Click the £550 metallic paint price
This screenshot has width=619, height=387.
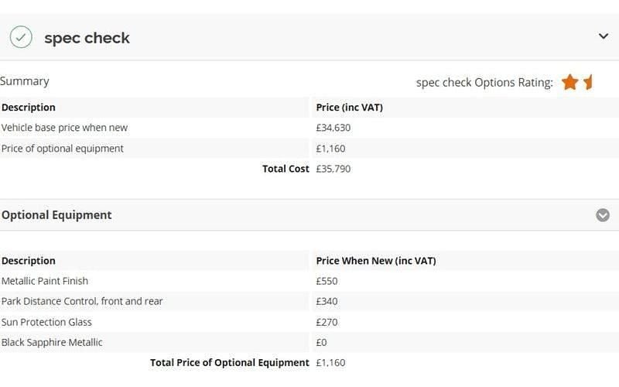(327, 281)
